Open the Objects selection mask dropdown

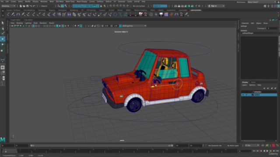[x=47, y=6]
